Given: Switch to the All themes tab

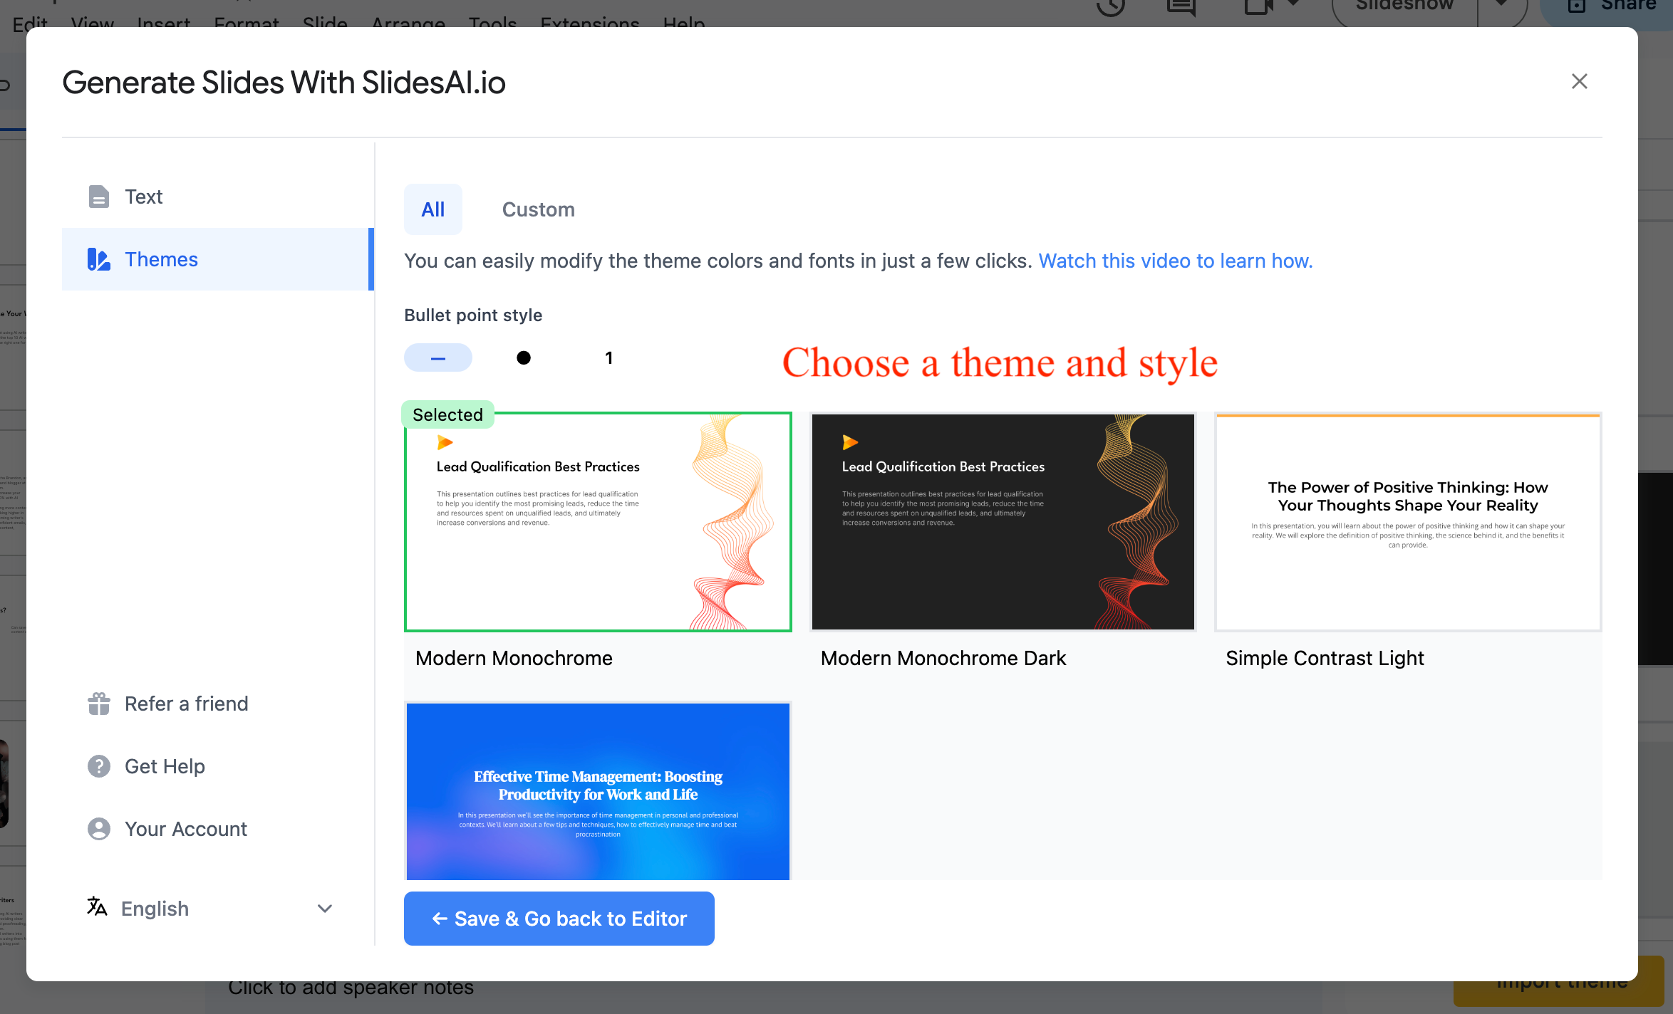Looking at the screenshot, I should coord(433,209).
